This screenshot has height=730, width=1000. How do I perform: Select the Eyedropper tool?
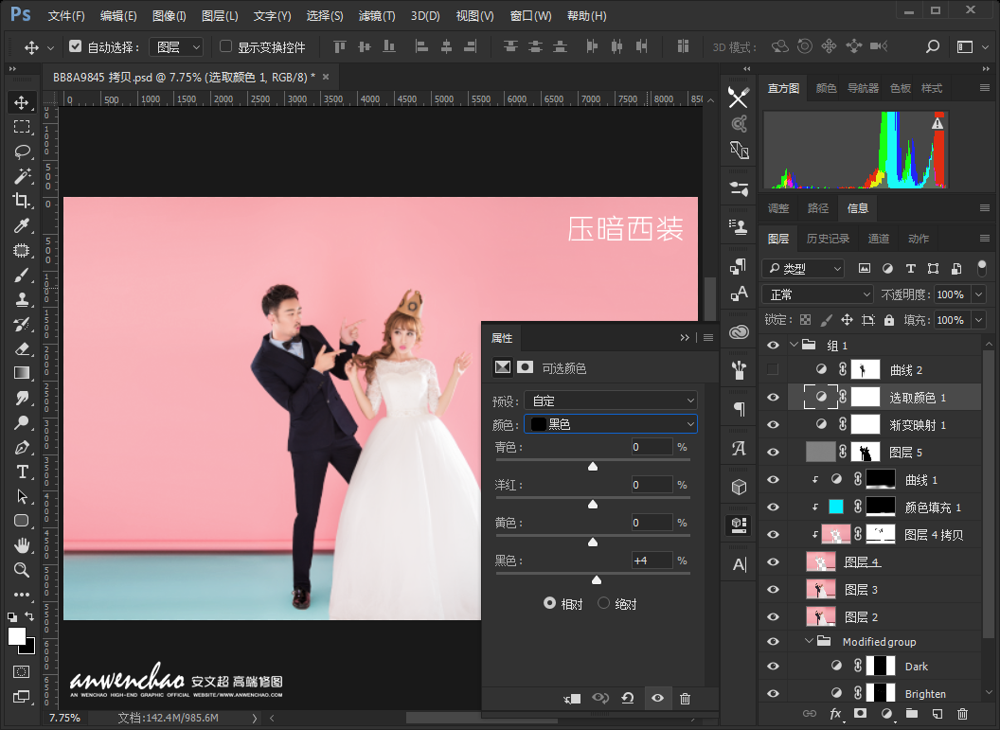coord(22,225)
